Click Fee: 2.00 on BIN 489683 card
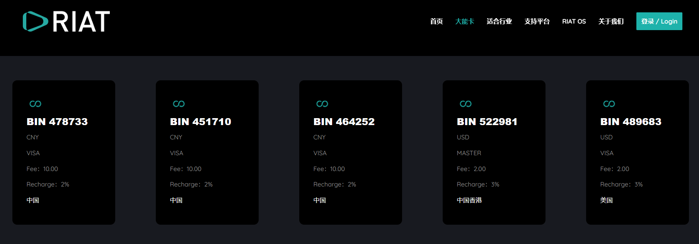Image resolution: width=699 pixels, height=244 pixels. [615, 169]
